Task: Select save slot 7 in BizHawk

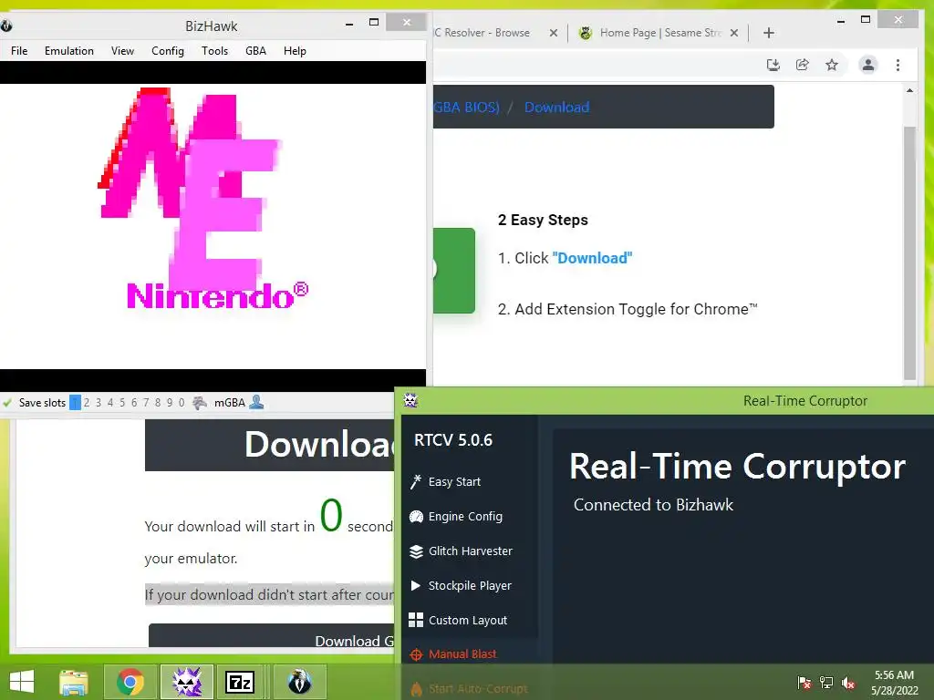Action: pyautogui.click(x=146, y=402)
